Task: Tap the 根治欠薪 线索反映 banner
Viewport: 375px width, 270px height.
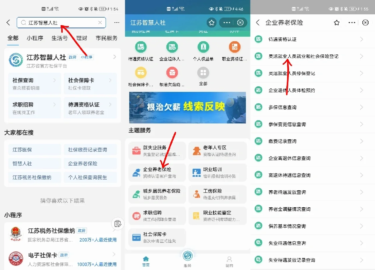Action: coord(187,108)
